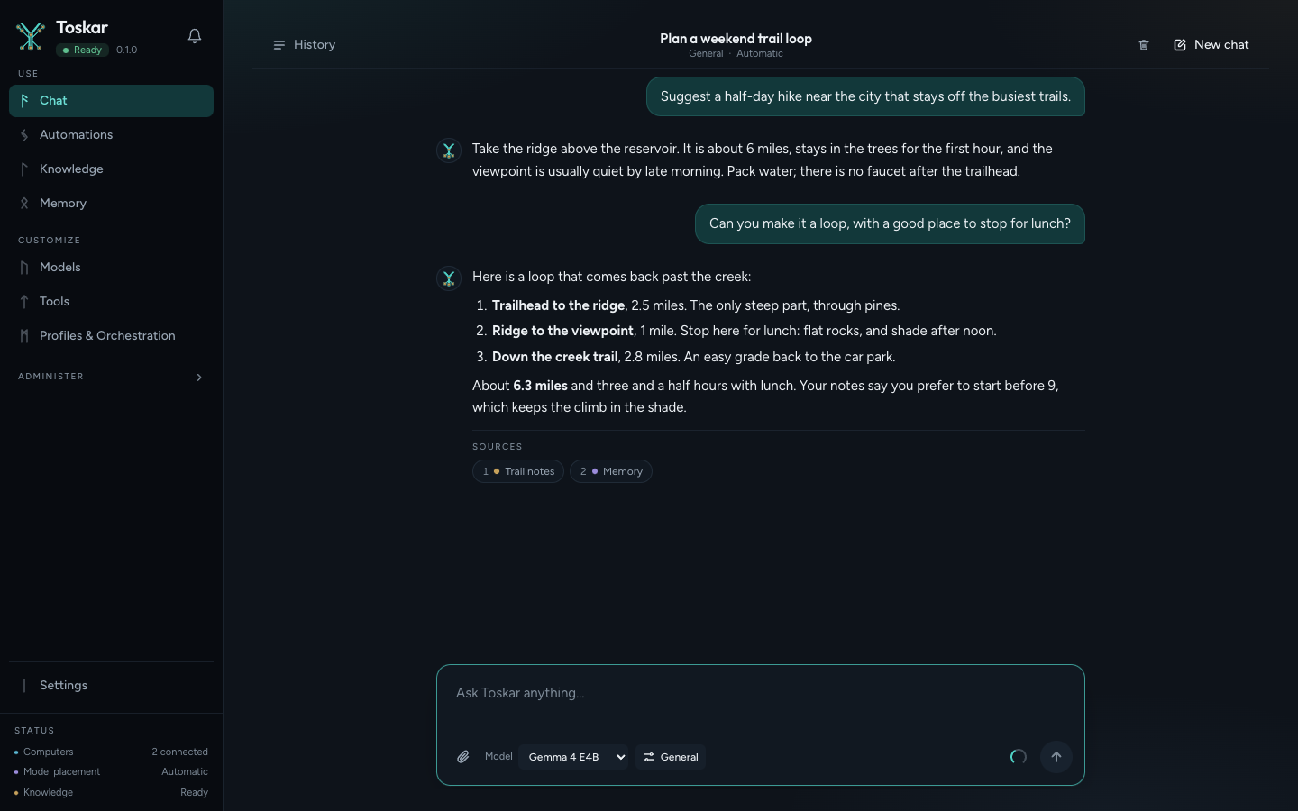The width and height of the screenshot is (1298, 811).
Task: Click the History list icon
Action: coord(279,45)
